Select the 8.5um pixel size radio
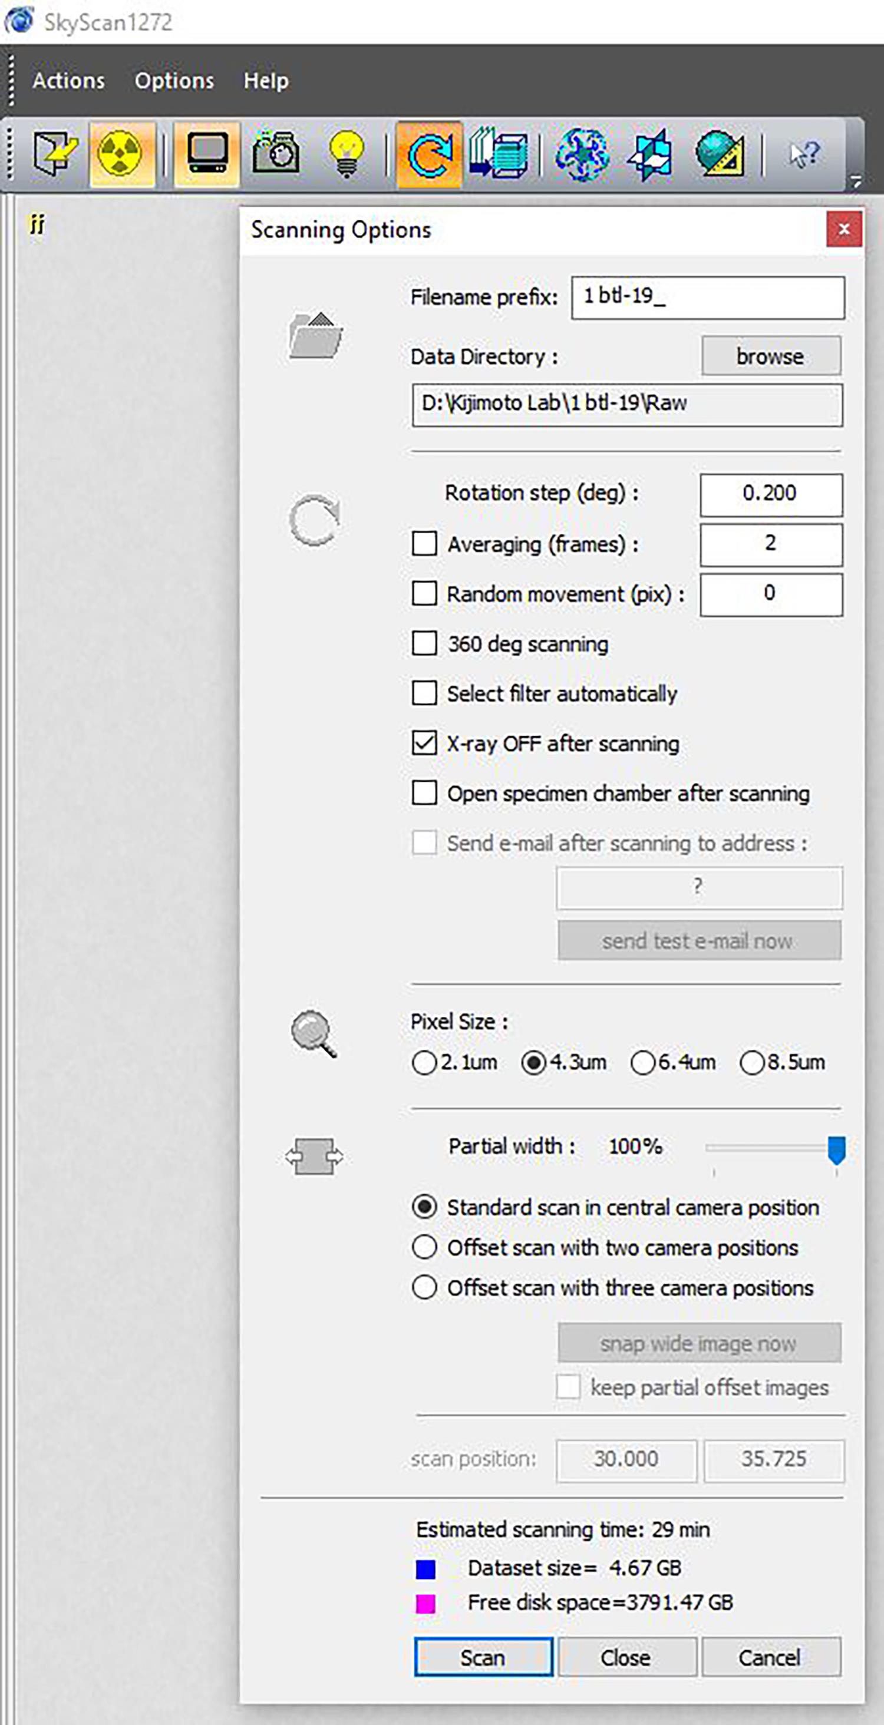The image size is (884, 1725). [x=751, y=1063]
